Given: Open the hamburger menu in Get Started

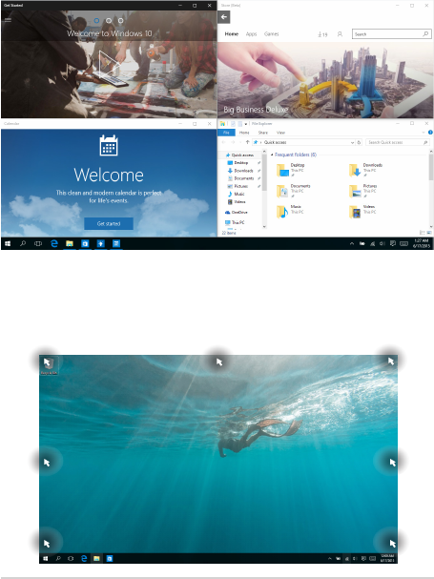Looking at the screenshot, I should pyautogui.click(x=8, y=20).
